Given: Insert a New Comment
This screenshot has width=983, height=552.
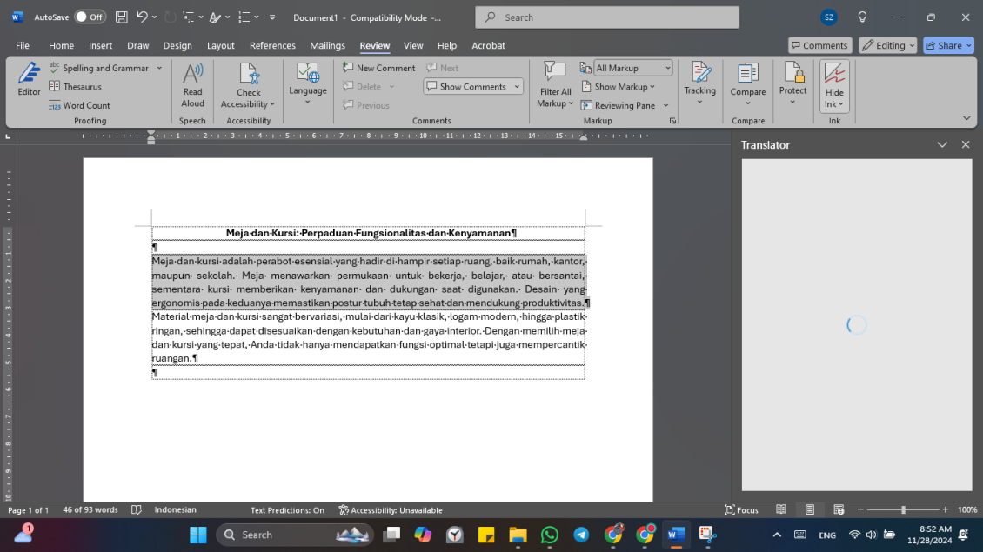Looking at the screenshot, I should [378, 67].
